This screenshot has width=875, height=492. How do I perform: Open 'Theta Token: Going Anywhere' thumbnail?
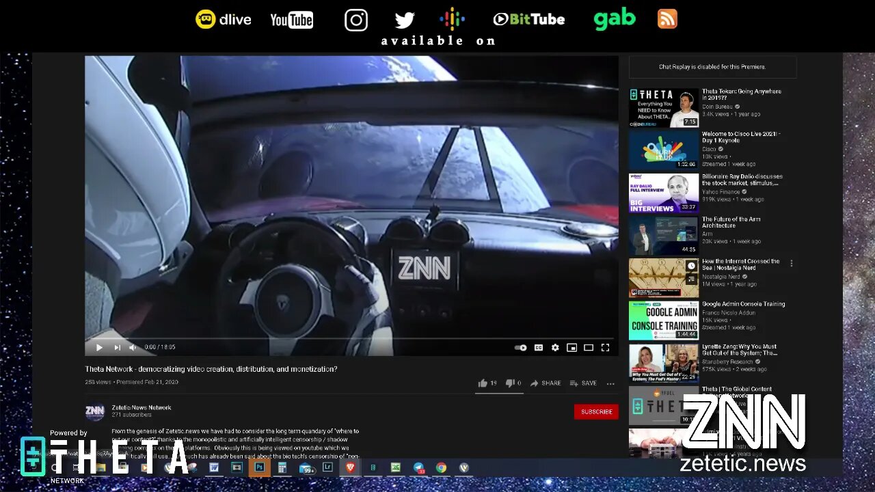[x=664, y=107]
